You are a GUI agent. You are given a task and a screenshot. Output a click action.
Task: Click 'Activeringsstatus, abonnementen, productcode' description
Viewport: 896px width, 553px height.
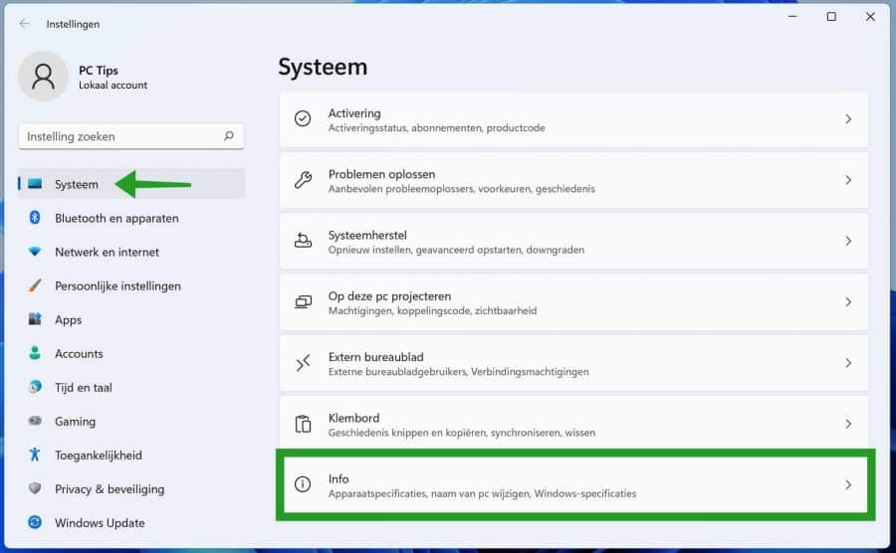point(437,128)
